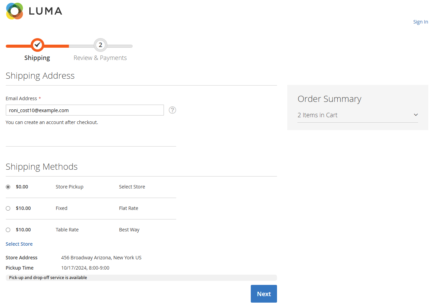Image resolution: width=430 pixels, height=305 pixels.
Task: Click the checkout progress bar gray segment
Action: 119,46
